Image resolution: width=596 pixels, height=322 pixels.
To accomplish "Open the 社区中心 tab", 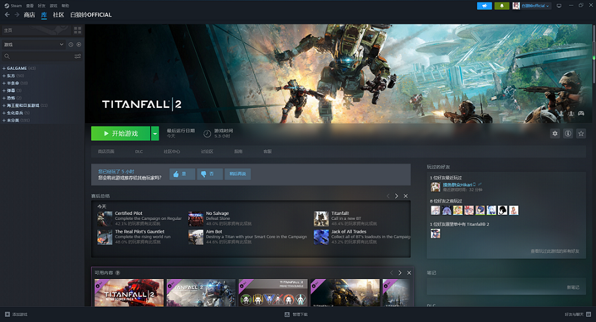I will click(172, 151).
